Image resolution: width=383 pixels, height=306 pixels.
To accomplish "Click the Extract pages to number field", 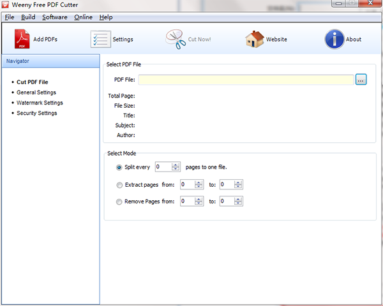I will click(227, 184).
